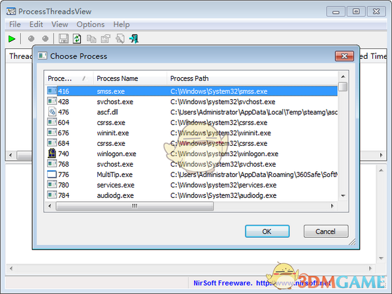Click the ascf.dll file icon
Screen dimensions: 392x294
point(52,112)
